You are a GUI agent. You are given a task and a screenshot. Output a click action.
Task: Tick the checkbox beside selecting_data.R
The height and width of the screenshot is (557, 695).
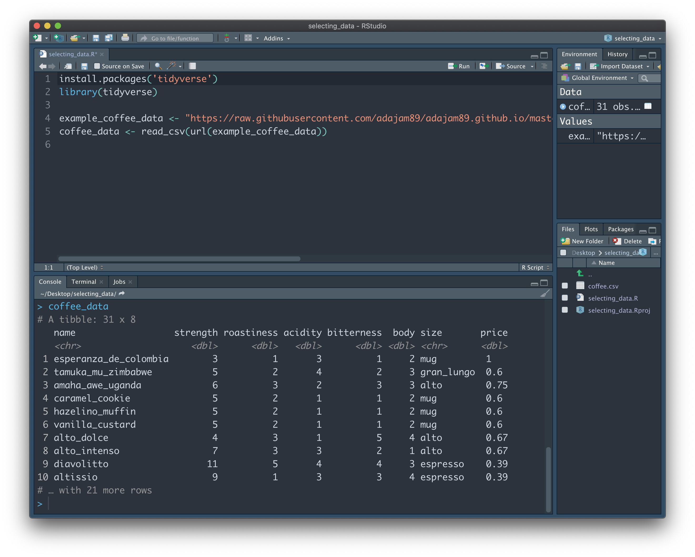pyautogui.click(x=565, y=298)
